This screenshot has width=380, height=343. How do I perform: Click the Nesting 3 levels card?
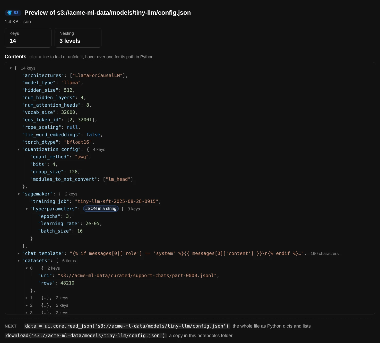click(78, 38)
